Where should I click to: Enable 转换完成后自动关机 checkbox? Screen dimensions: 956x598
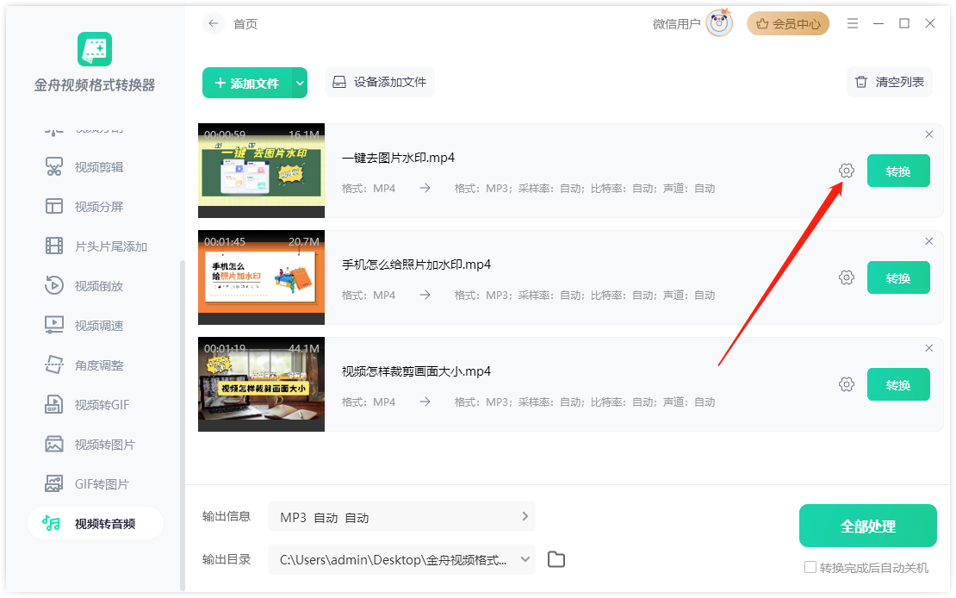(810, 566)
